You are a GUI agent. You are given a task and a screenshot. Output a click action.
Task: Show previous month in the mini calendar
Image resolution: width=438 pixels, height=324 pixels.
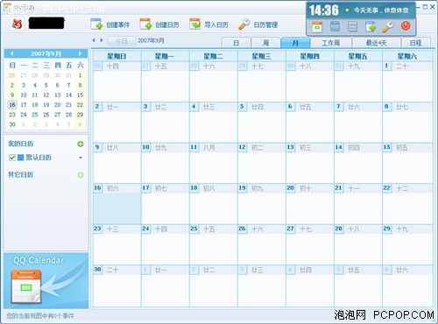(12, 53)
